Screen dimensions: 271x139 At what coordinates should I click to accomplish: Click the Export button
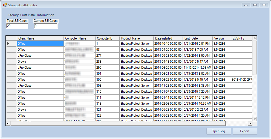[x=245, y=131]
